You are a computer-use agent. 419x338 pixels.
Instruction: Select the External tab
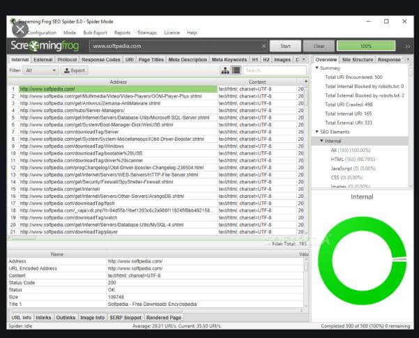coord(43,59)
